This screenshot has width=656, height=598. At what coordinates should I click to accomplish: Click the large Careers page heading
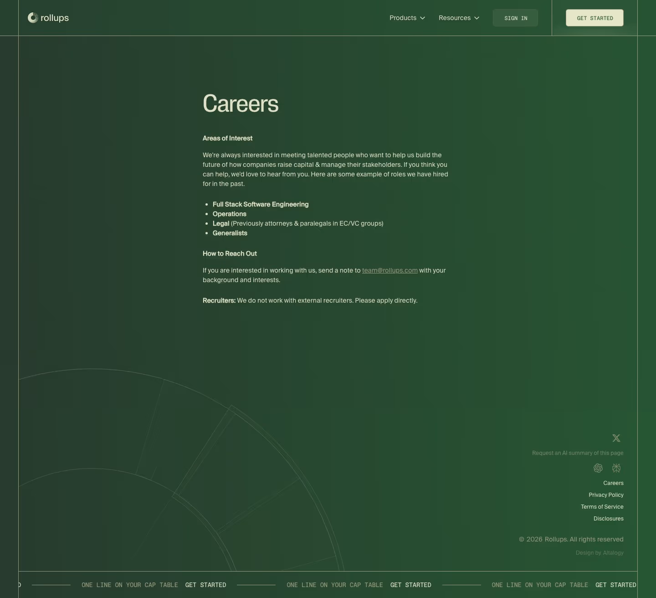coord(241,103)
